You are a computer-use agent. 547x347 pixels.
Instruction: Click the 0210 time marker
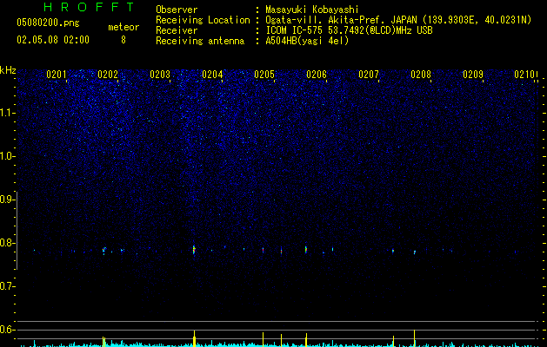[524, 75]
